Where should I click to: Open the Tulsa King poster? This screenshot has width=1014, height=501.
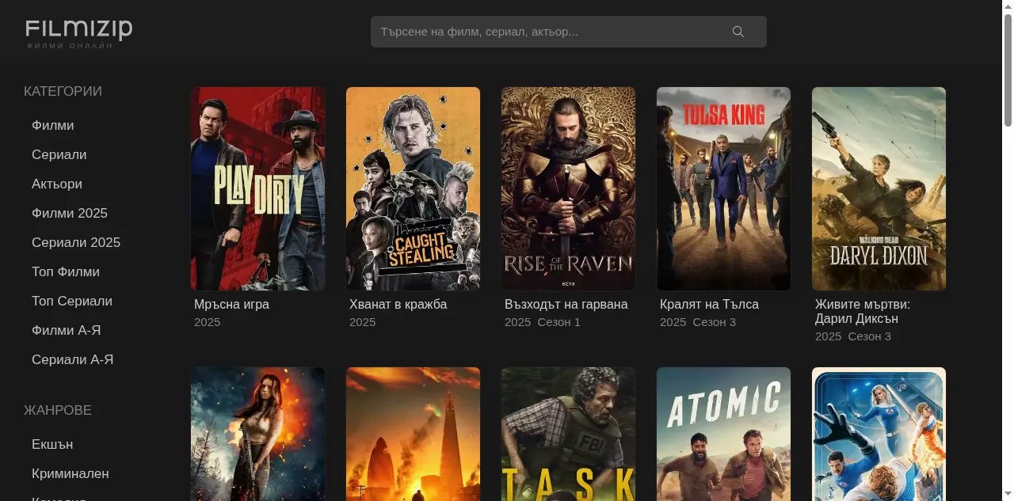724,188
